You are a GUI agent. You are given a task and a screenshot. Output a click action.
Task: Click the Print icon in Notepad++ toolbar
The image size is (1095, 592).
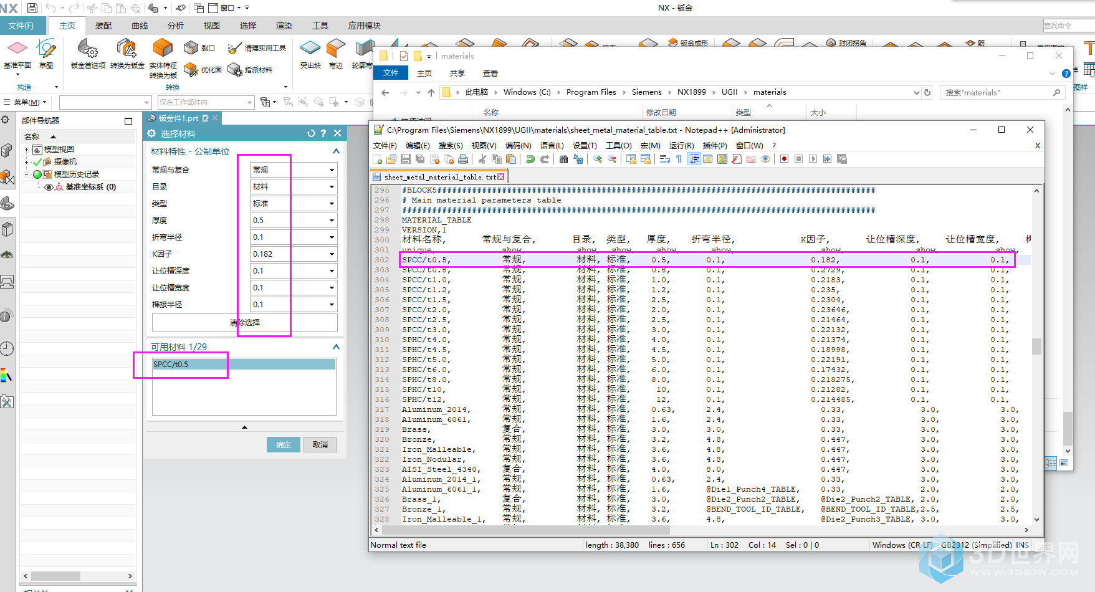point(463,159)
